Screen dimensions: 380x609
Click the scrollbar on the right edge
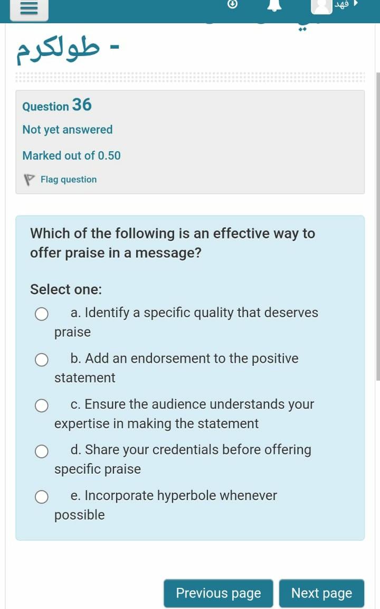point(377,227)
